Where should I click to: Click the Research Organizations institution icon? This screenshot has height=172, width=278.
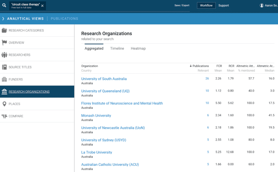click(x=4, y=92)
